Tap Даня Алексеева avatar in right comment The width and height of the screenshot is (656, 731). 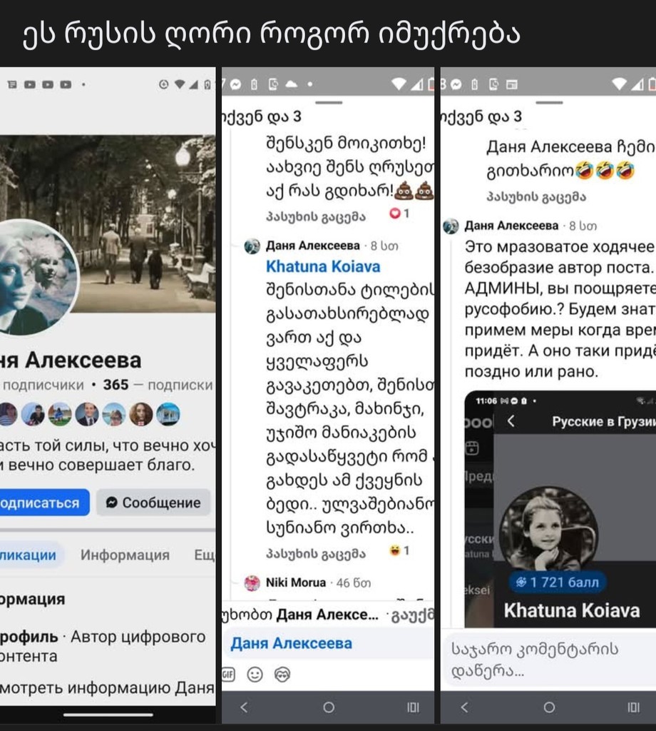(451, 226)
